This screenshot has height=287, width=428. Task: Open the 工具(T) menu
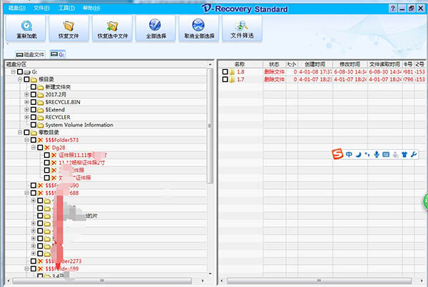tap(66, 8)
